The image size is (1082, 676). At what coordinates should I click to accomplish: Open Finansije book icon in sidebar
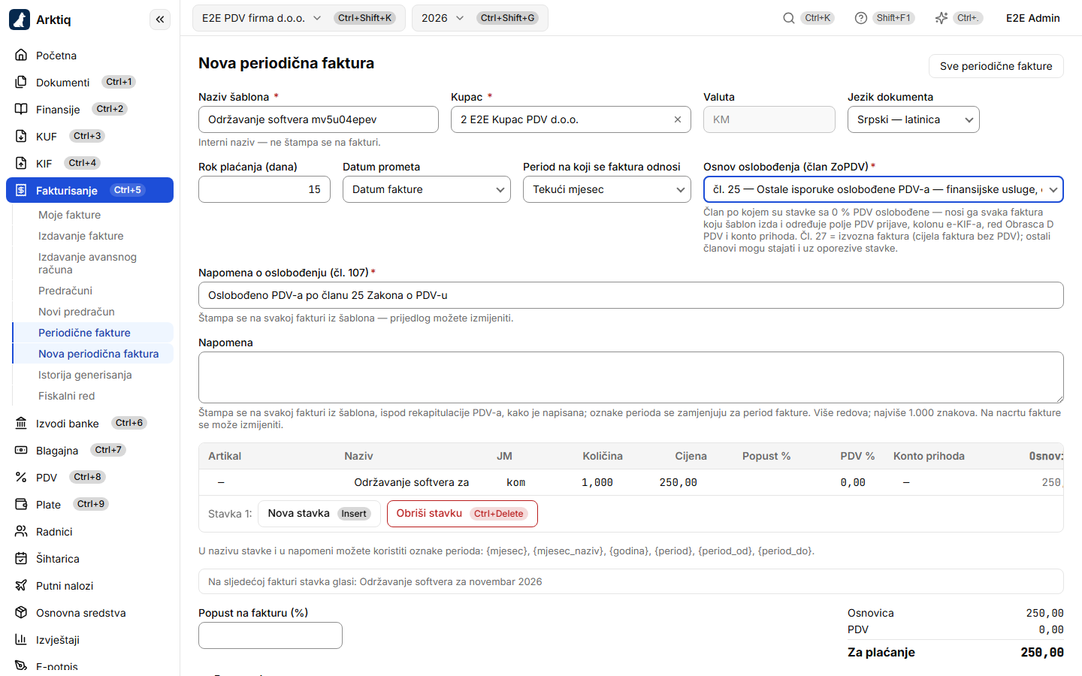(21, 110)
